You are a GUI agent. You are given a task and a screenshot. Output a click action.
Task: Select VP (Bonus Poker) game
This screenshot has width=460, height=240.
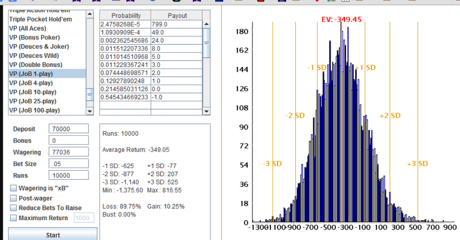pyautogui.click(x=47, y=37)
